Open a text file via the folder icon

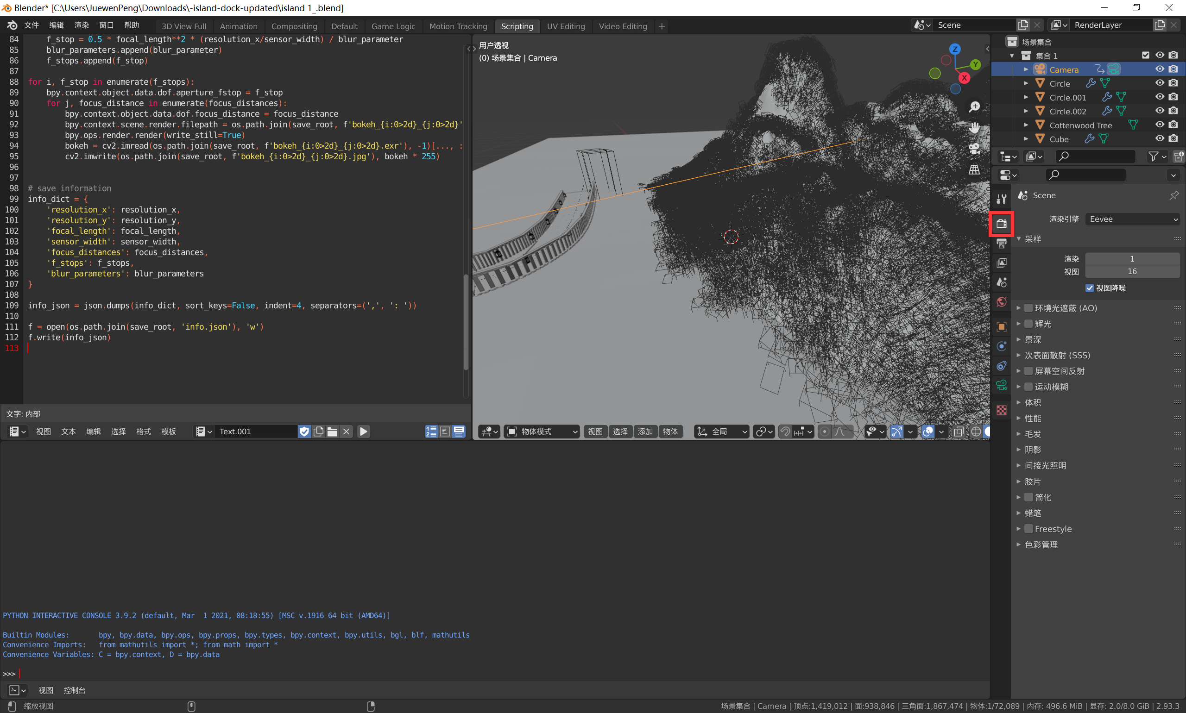tap(332, 432)
